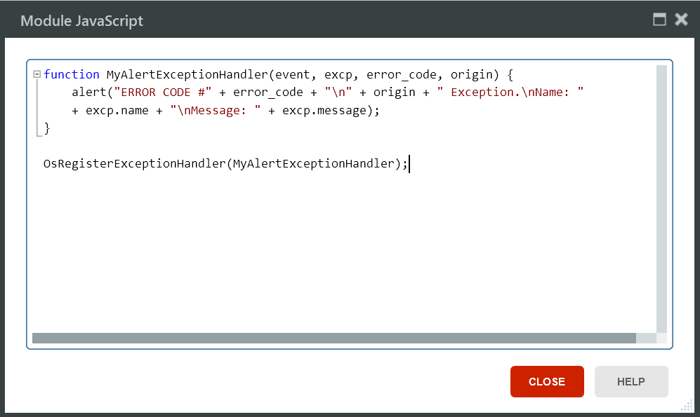Click the horizontal scrollbar thumb
The height and width of the screenshot is (417, 700).
[x=334, y=339]
